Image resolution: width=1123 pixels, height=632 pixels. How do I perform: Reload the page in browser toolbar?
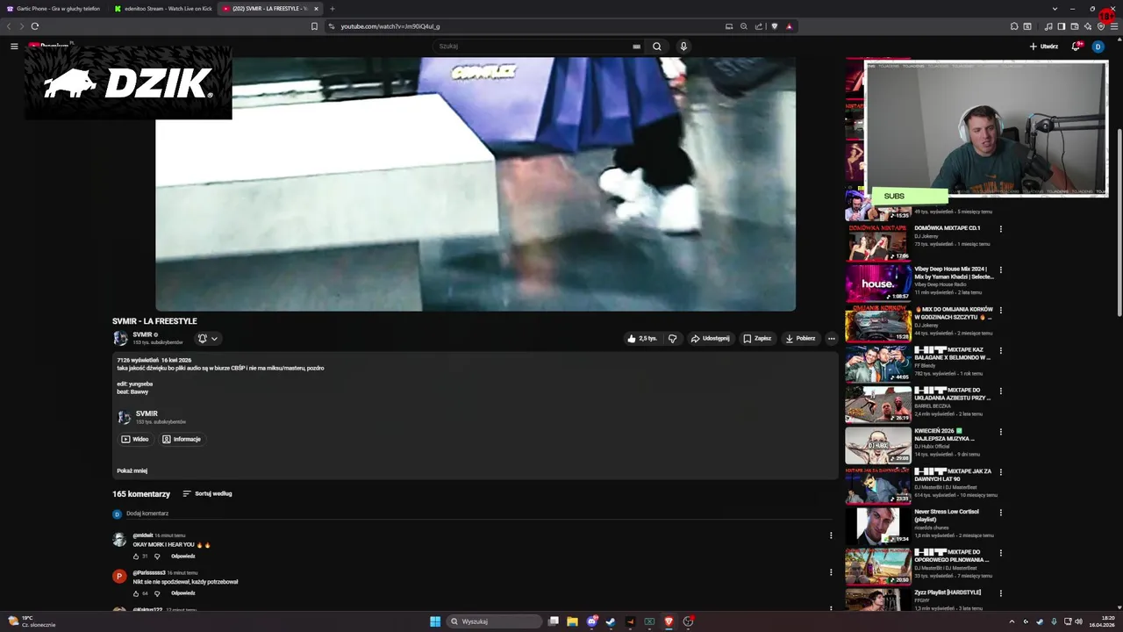tap(35, 26)
